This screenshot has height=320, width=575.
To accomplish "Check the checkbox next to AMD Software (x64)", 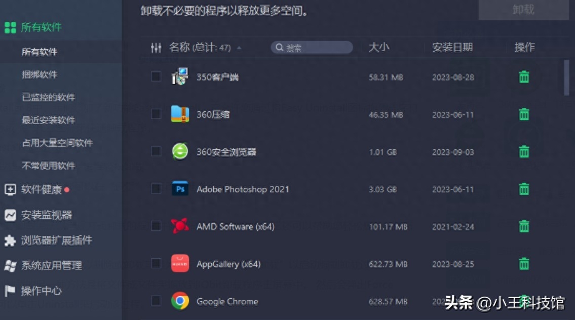I will click(156, 226).
